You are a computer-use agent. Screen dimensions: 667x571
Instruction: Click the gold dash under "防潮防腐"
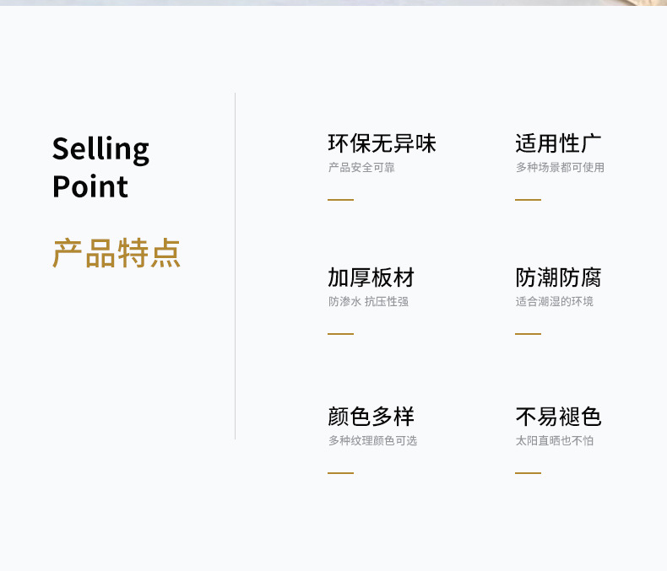pyautogui.click(x=528, y=334)
